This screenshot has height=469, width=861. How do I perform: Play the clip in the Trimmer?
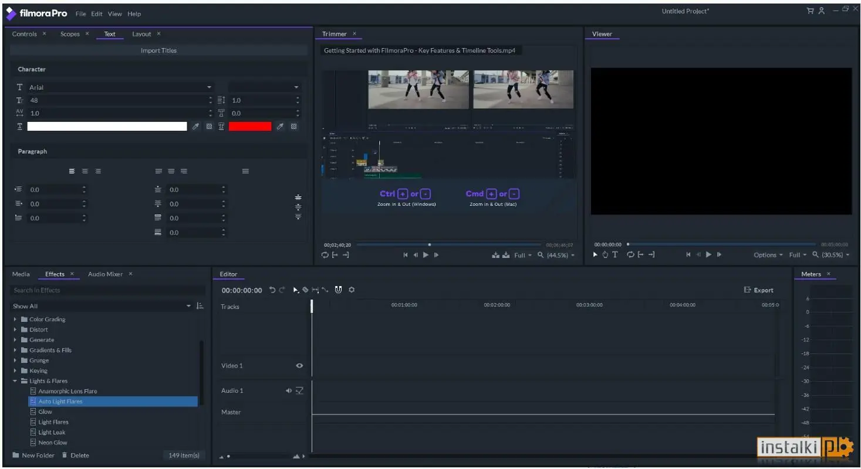pos(426,255)
